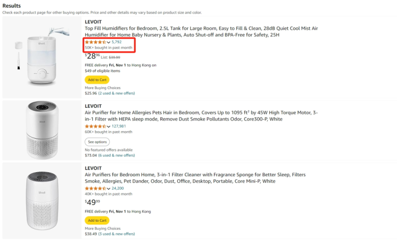
Task: View 2 used & new offers for the humidifier
Action: point(116,93)
